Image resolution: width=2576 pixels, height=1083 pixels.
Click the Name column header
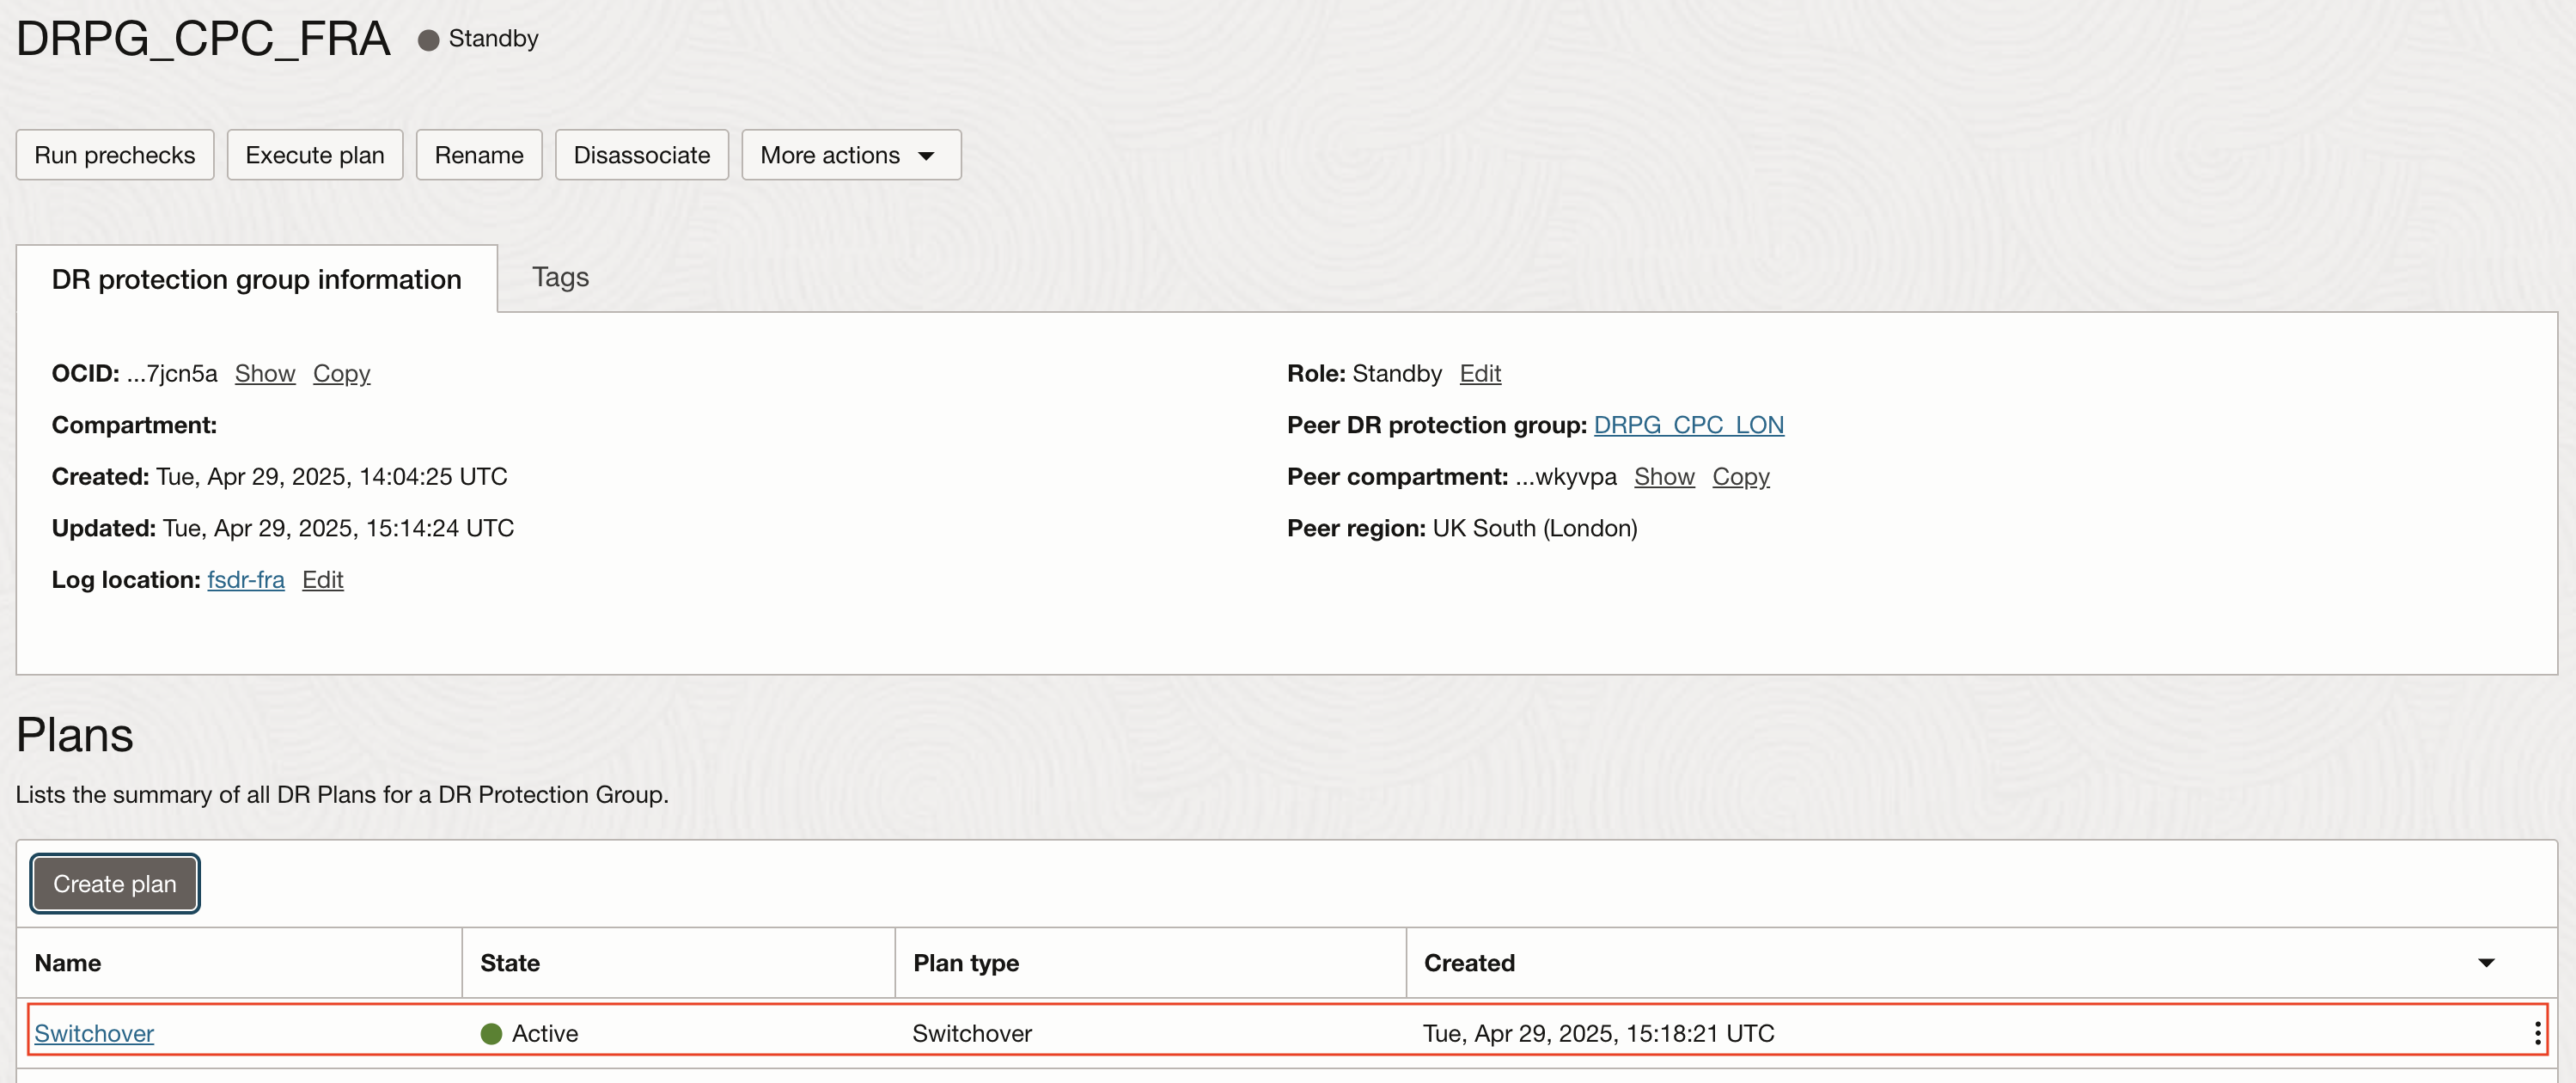click(x=68, y=963)
